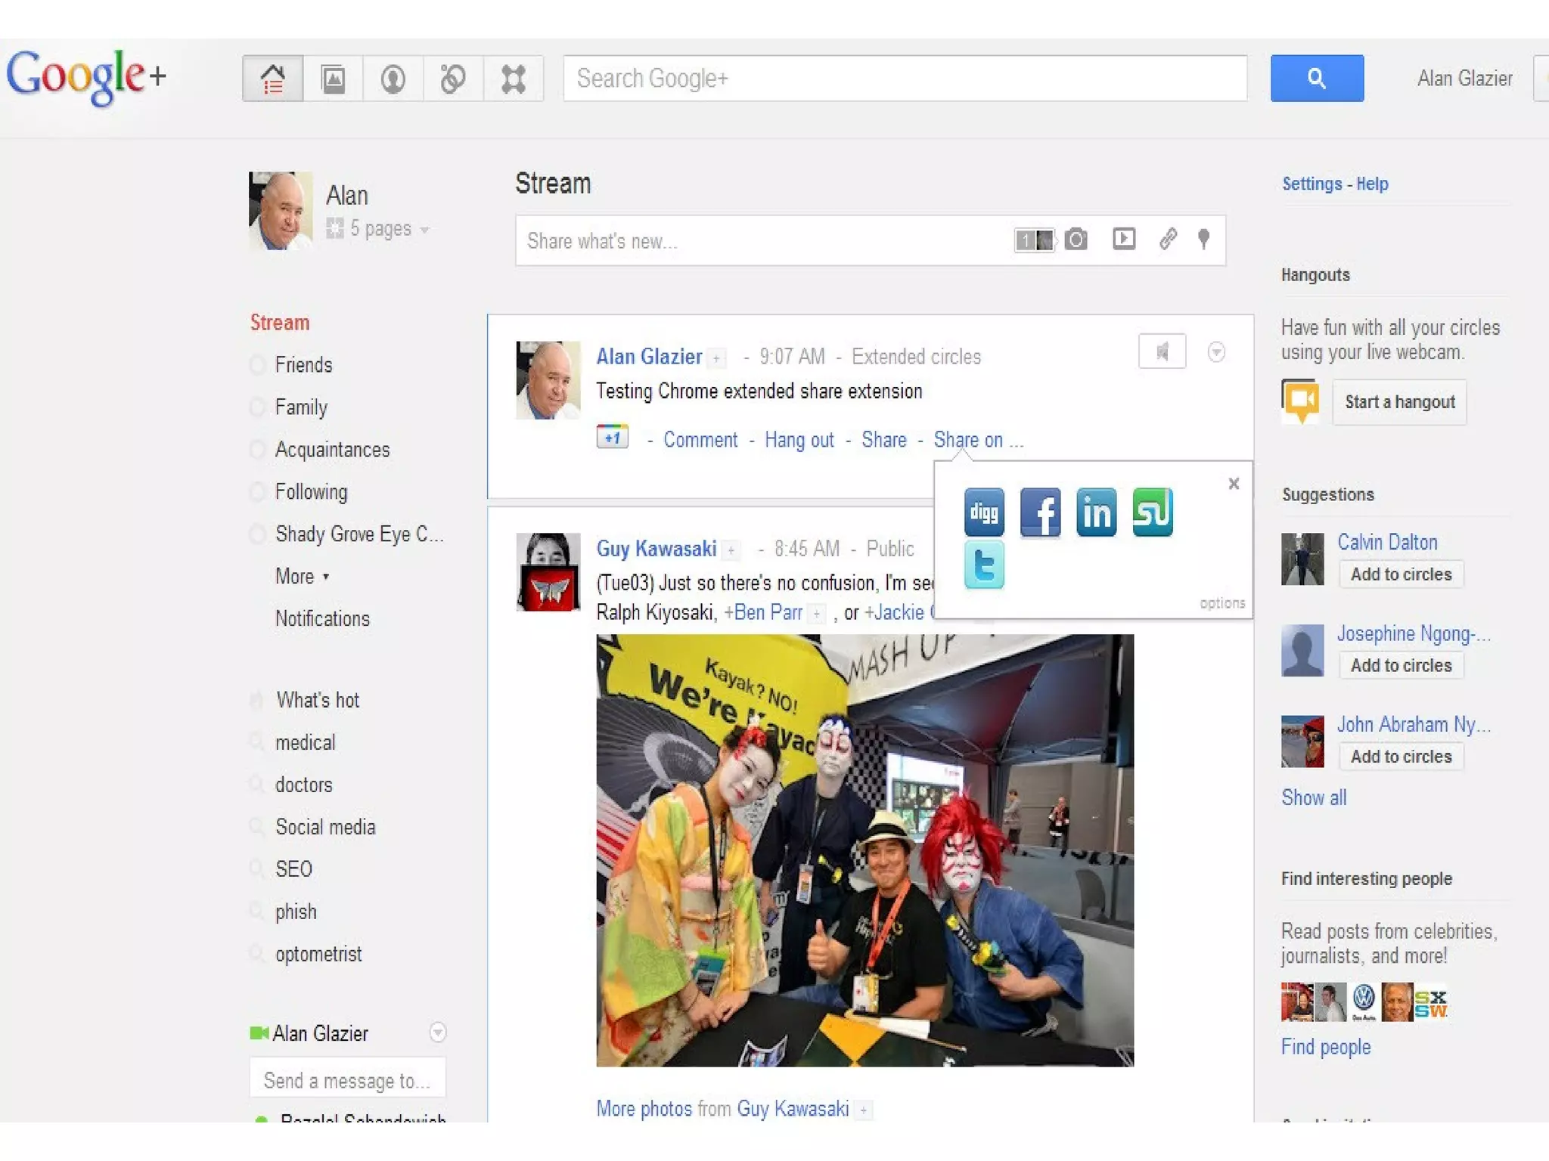1549x1161 pixels.
Task: Add a photo using the camera icon
Action: pyautogui.click(x=1076, y=240)
